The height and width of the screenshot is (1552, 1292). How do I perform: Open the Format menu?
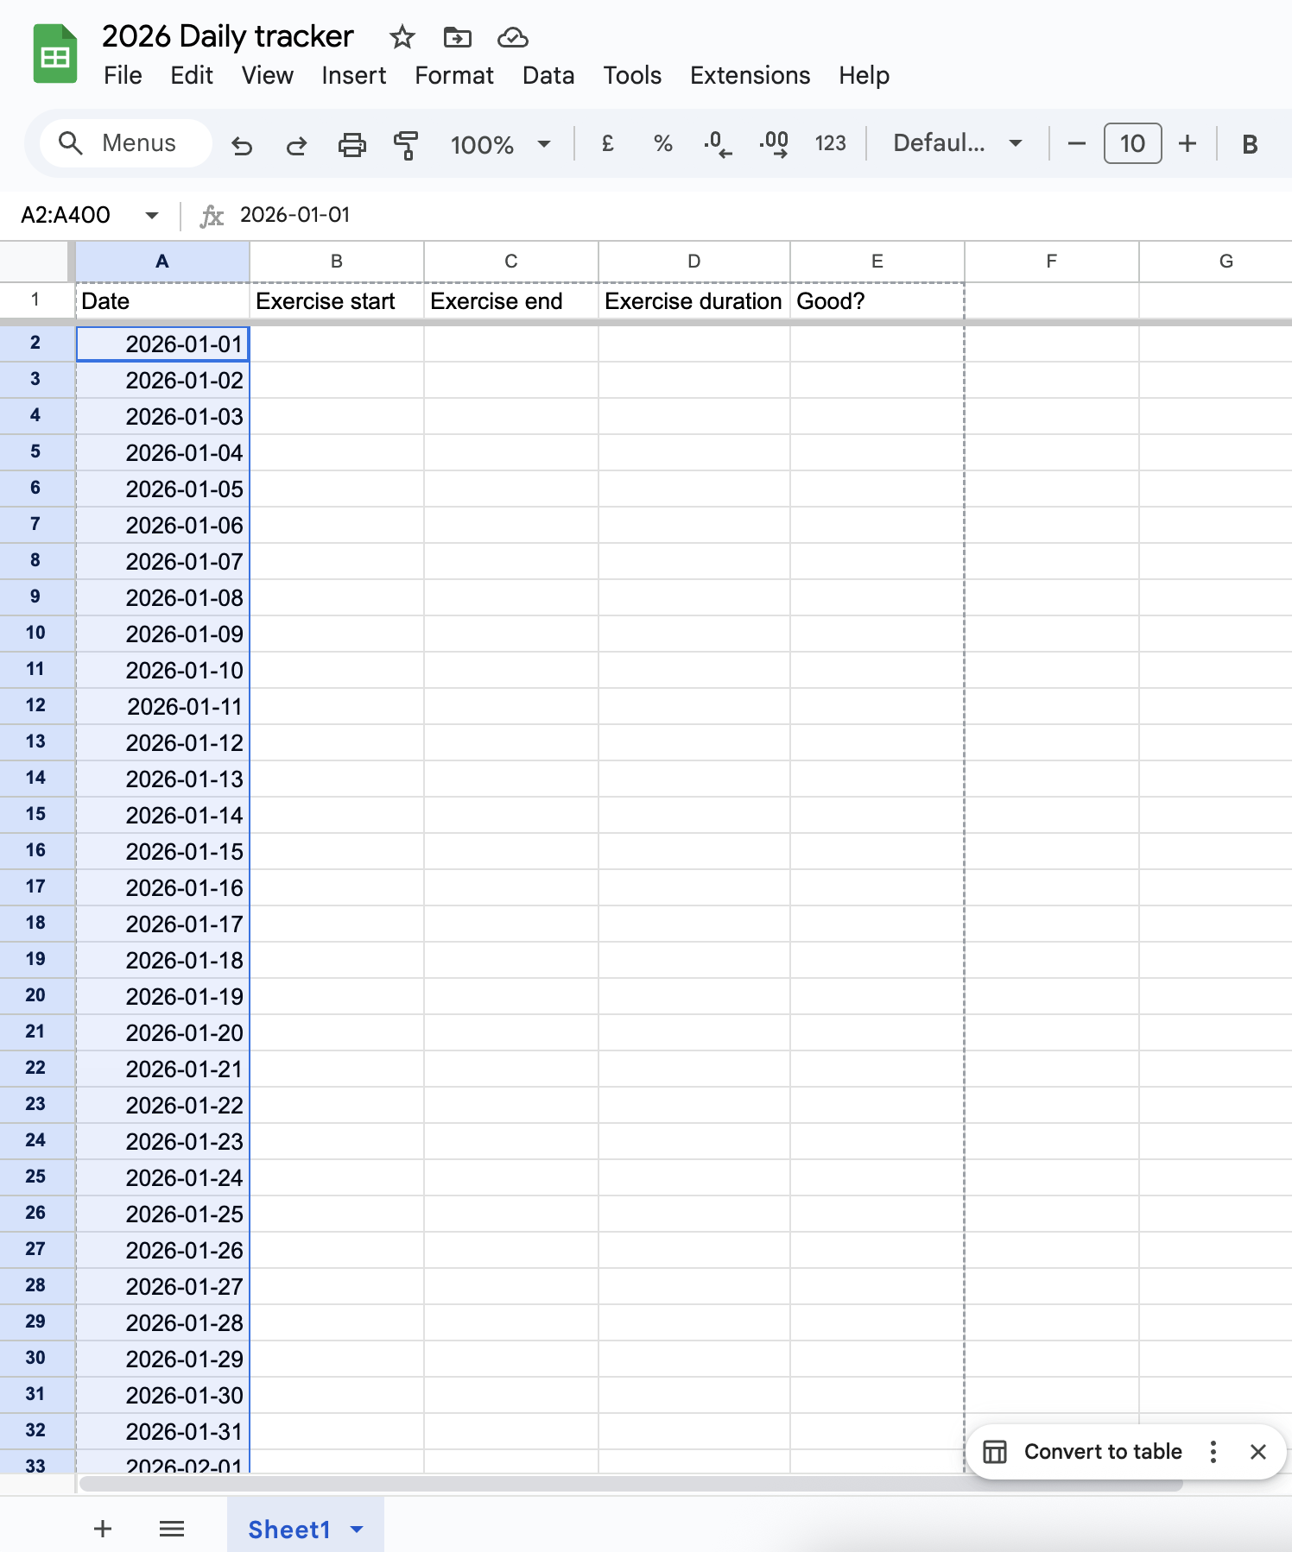click(453, 76)
